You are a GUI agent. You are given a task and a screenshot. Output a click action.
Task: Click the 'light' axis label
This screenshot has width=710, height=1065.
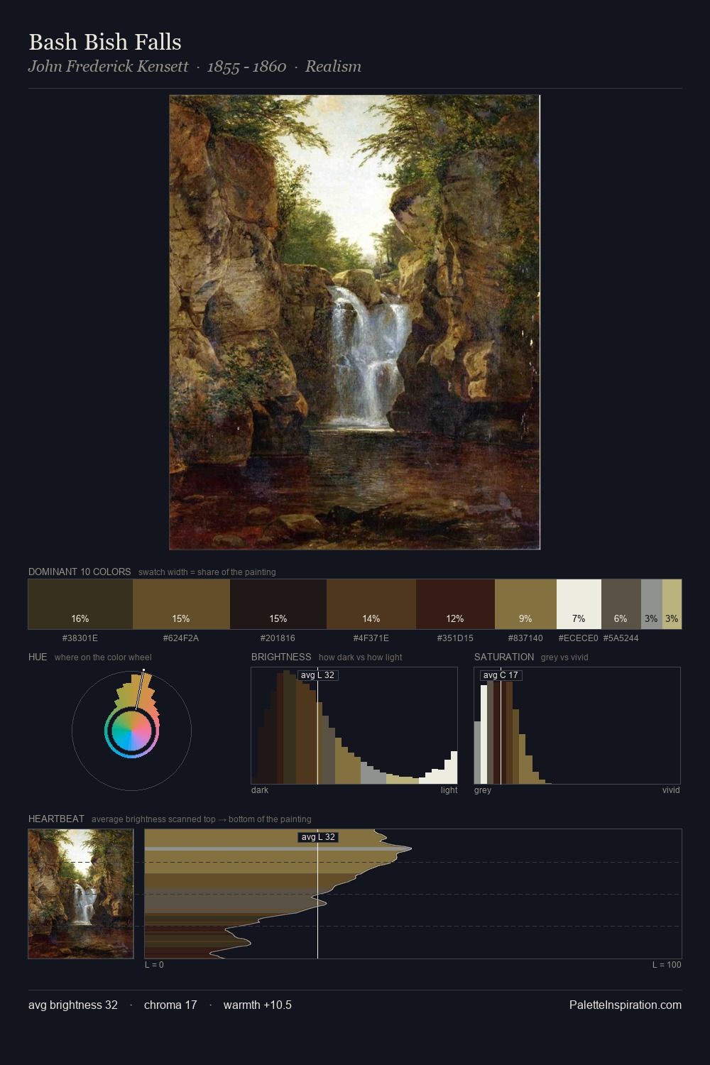tap(449, 790)
